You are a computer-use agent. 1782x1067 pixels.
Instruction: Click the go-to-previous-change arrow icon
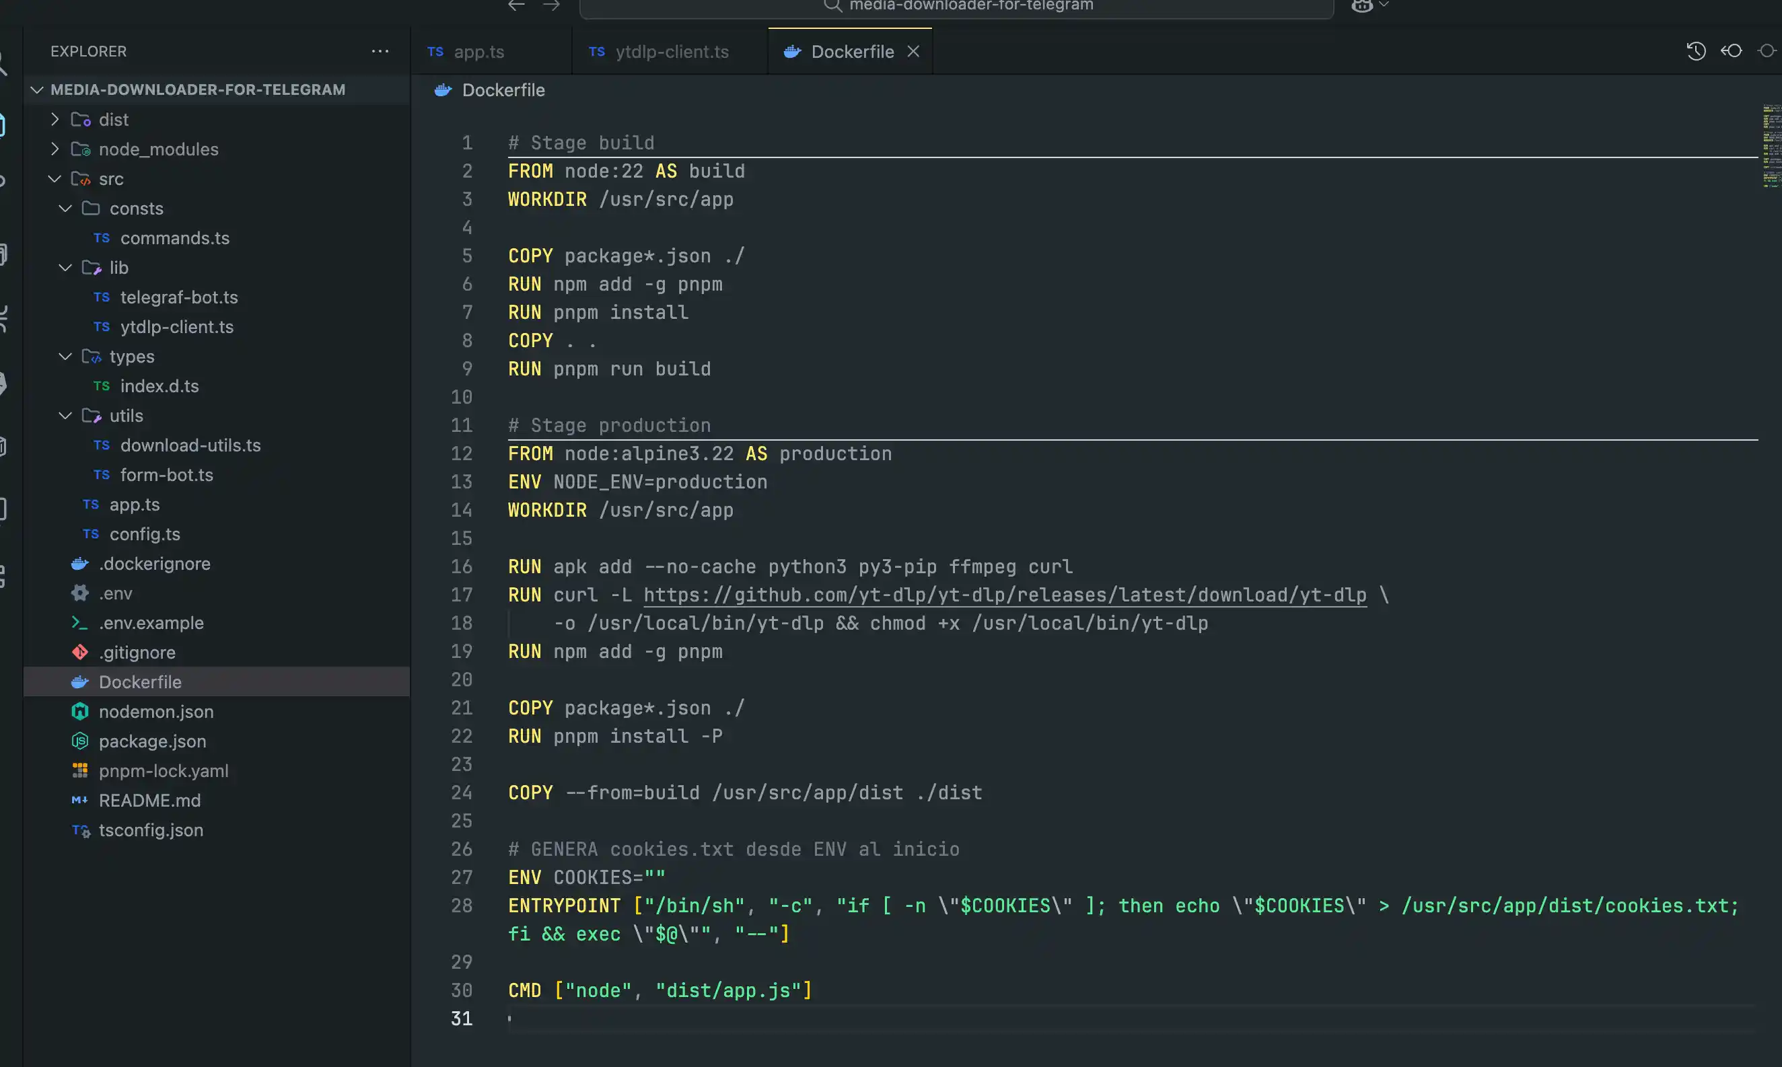pos(1731,51)
